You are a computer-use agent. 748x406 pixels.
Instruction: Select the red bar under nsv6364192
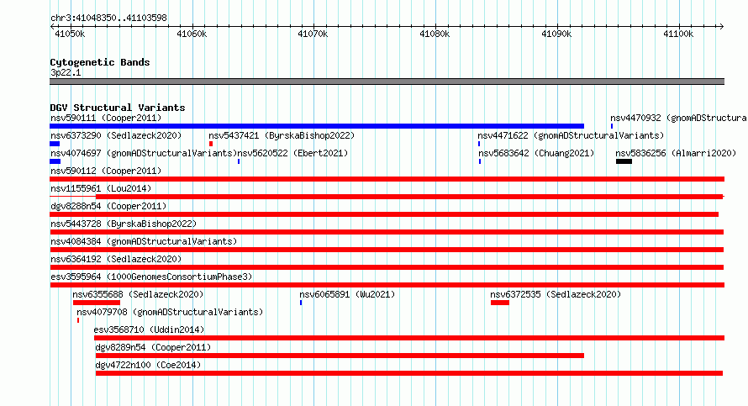click(x=387, y=267)
